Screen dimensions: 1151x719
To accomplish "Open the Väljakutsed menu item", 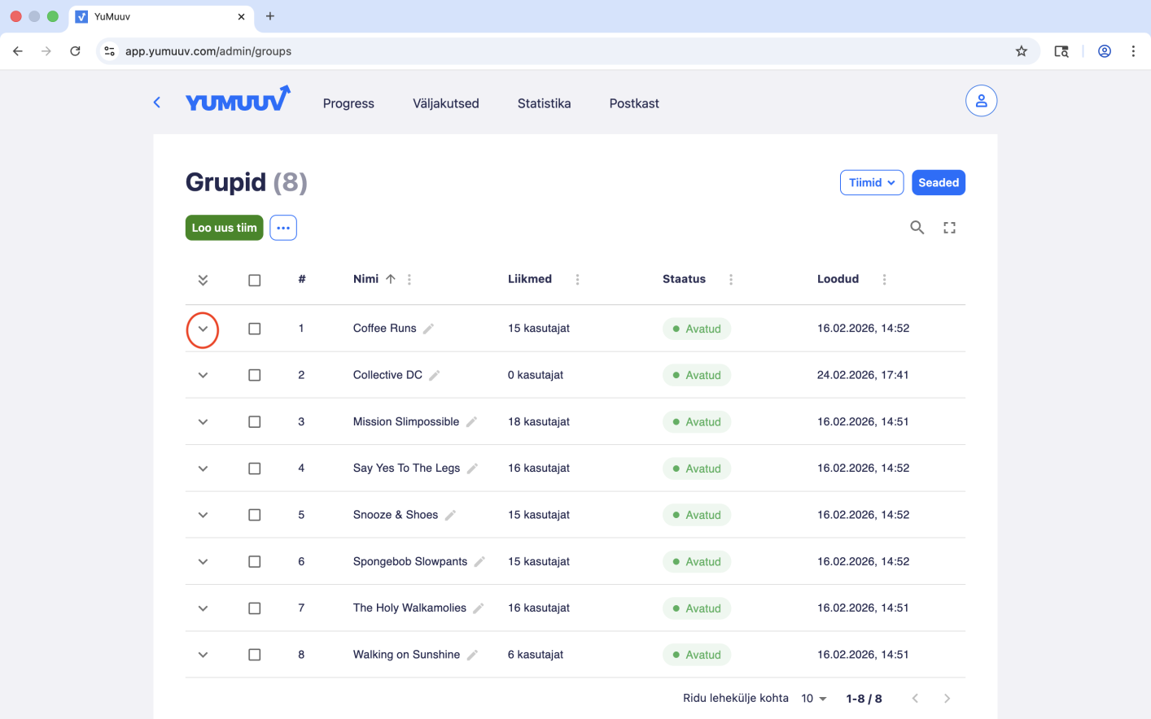I will [445, 103].
